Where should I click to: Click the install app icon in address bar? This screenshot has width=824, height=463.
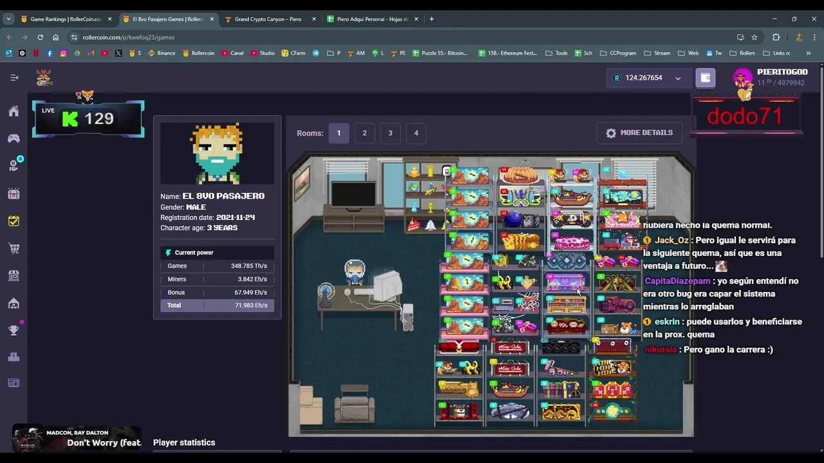(x=740, y=37)
